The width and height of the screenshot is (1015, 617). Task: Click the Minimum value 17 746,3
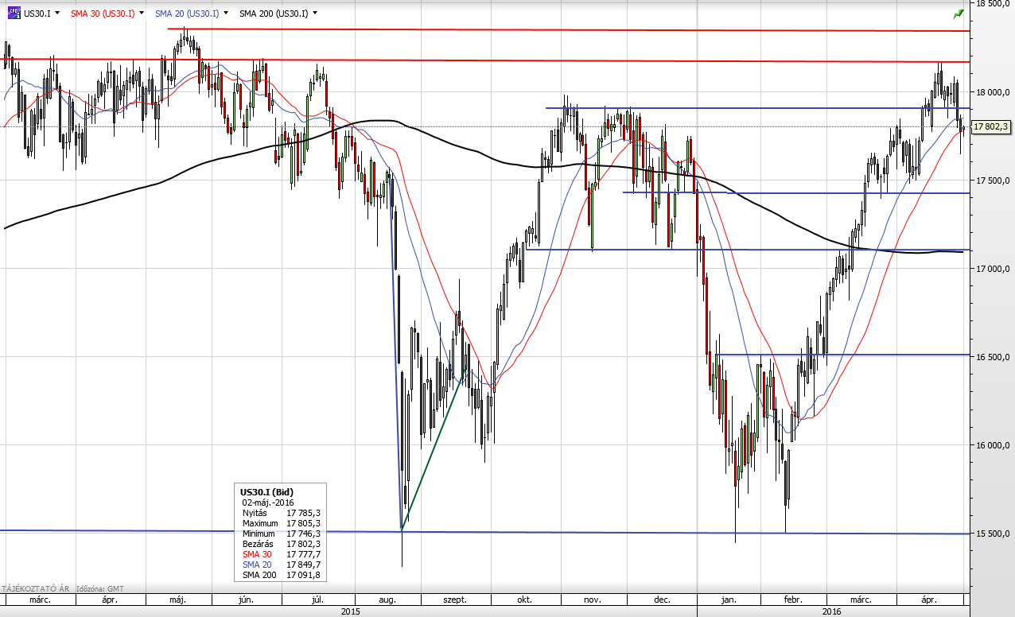click(x=304, y=534)
